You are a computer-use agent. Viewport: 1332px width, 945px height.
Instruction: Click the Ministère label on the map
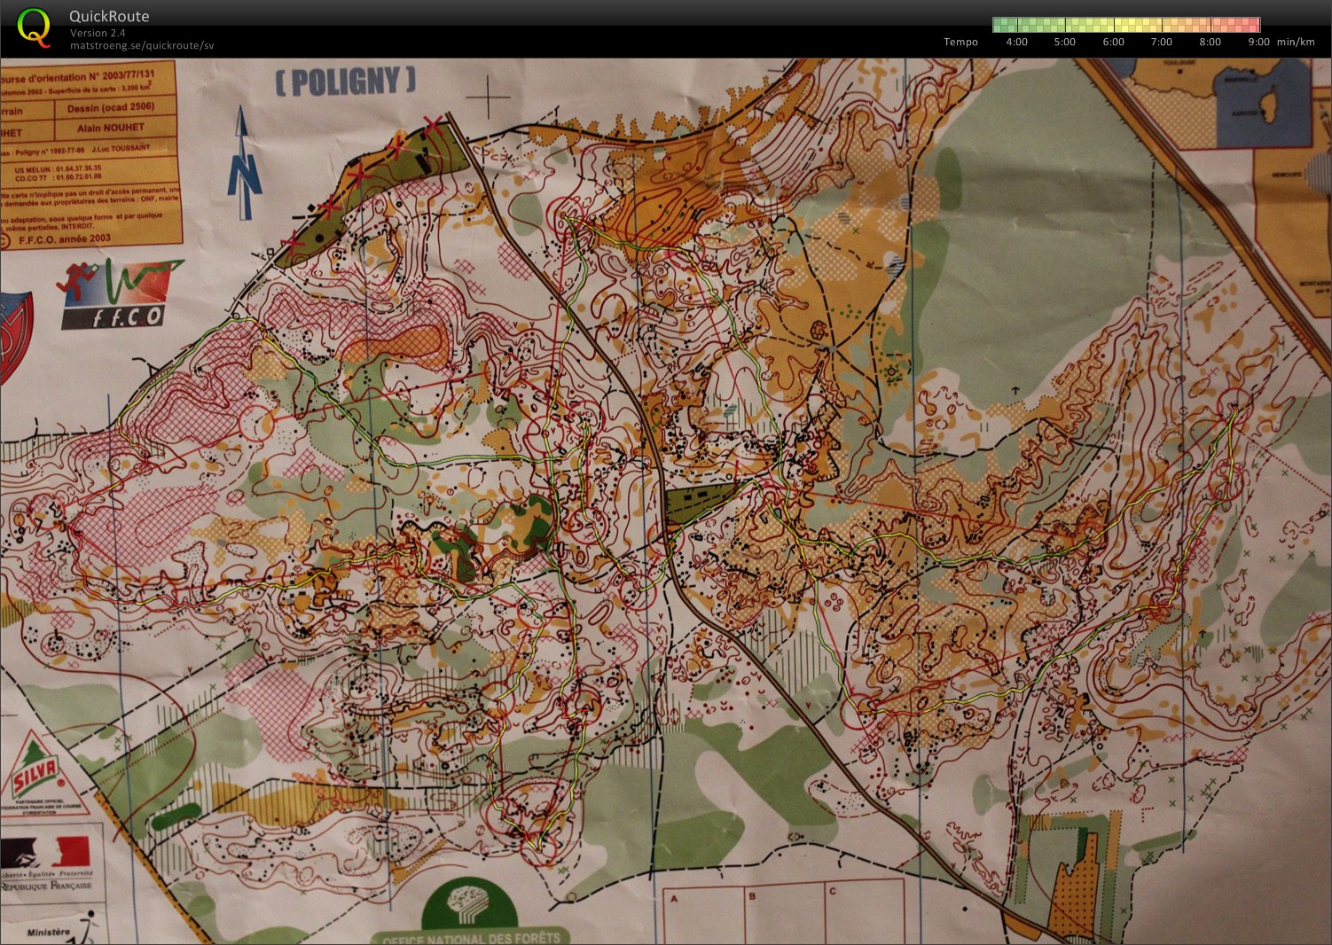pyautogui.click(x=49, y=932)
